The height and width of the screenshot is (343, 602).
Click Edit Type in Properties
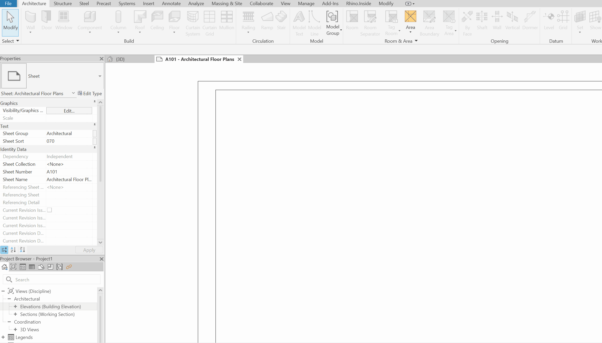pyautogui.click(x=90, y=93)
